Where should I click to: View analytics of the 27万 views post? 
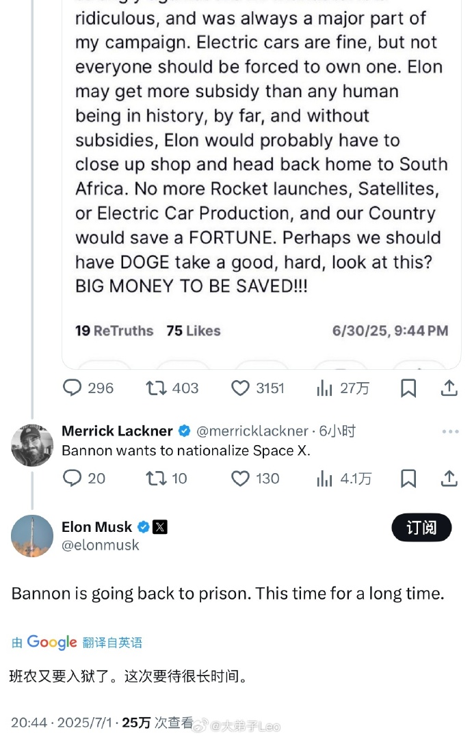pos(324,388)
